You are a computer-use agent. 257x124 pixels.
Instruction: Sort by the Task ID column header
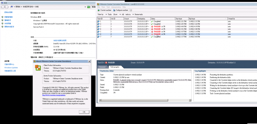point(103,19)
